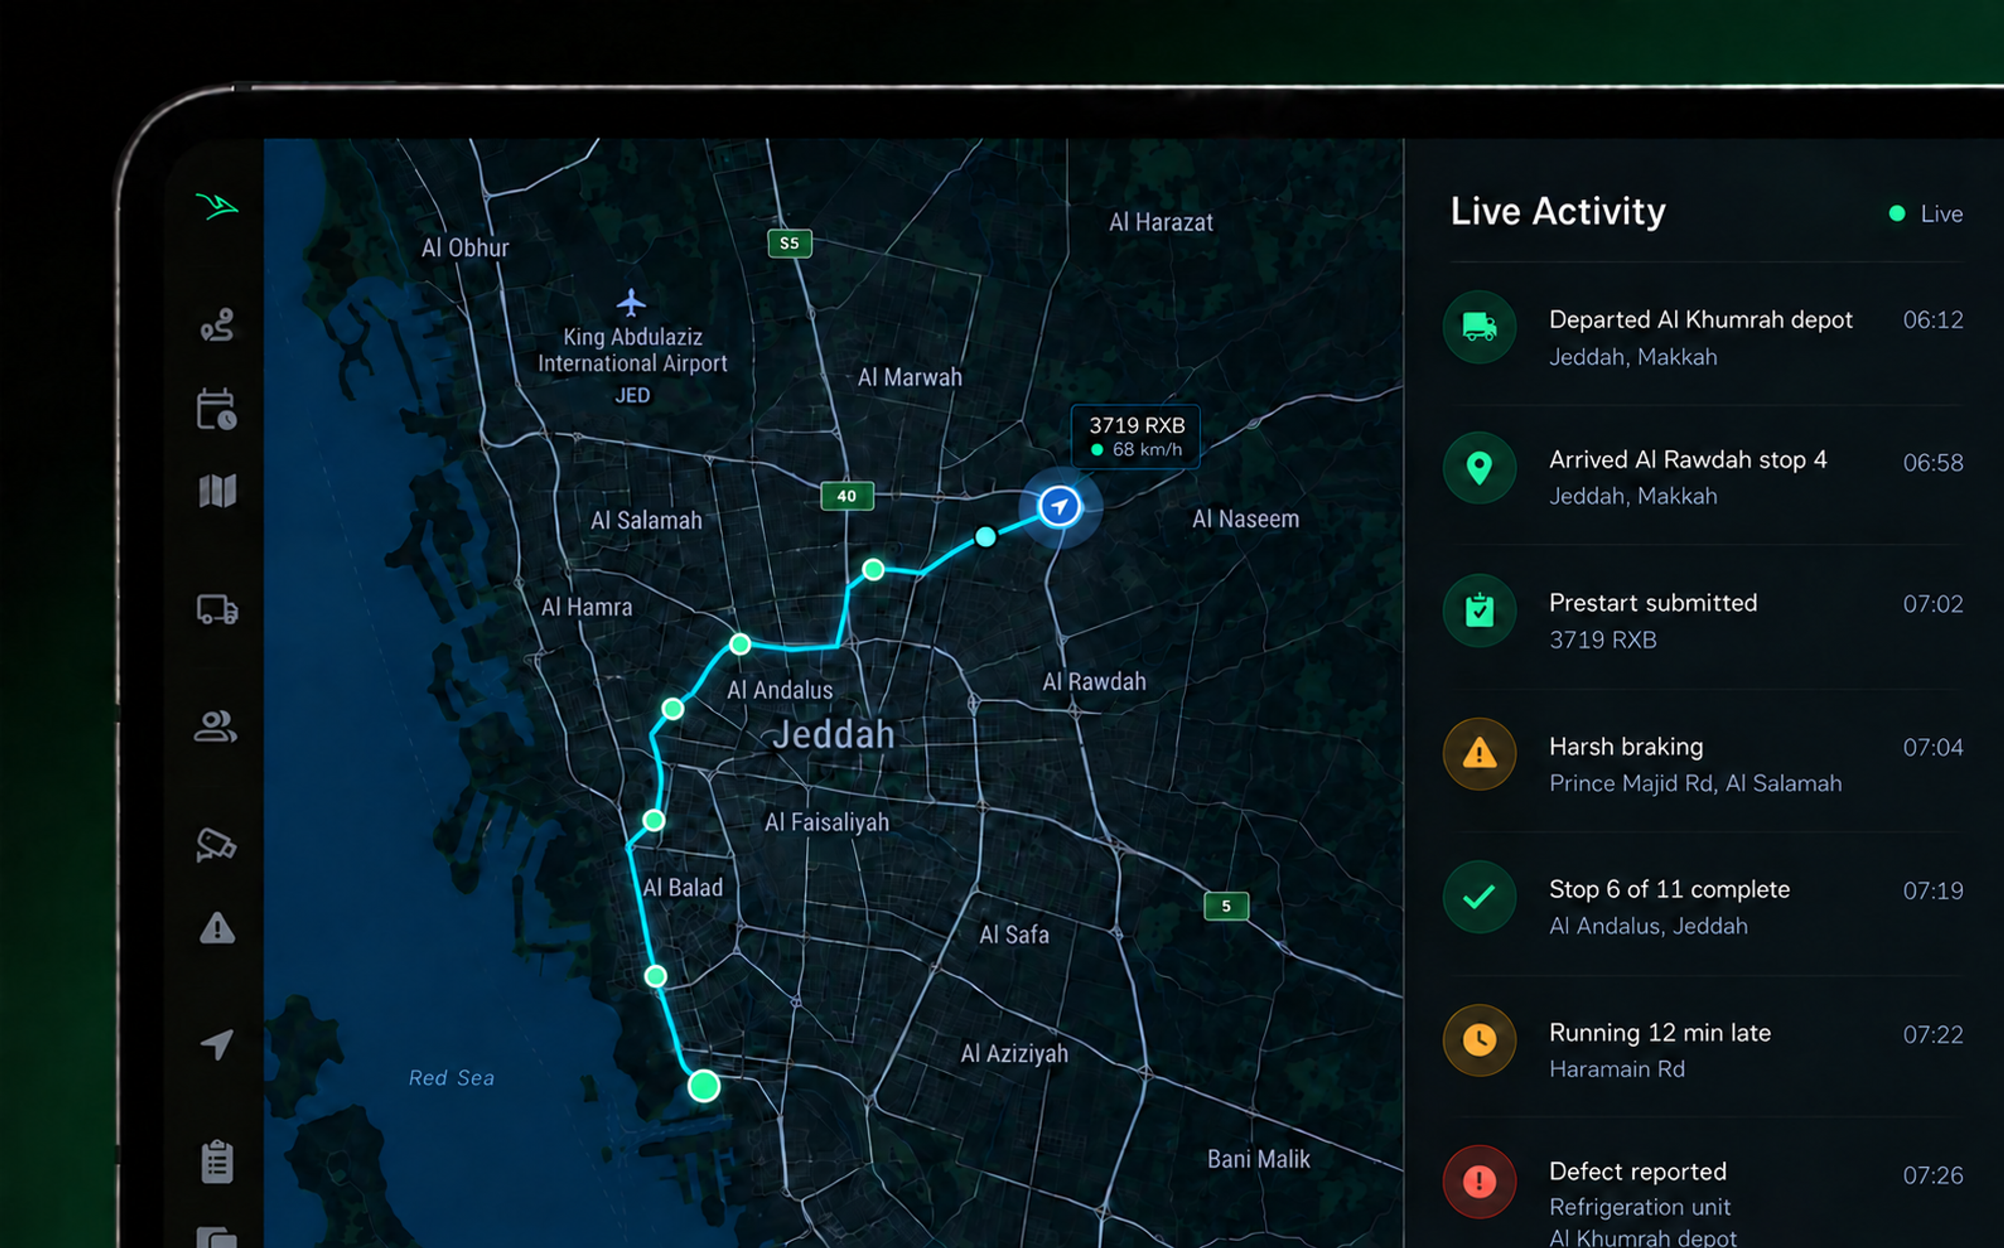
Task: Select the Harsh braking activity text
Action: point(1626,746)
